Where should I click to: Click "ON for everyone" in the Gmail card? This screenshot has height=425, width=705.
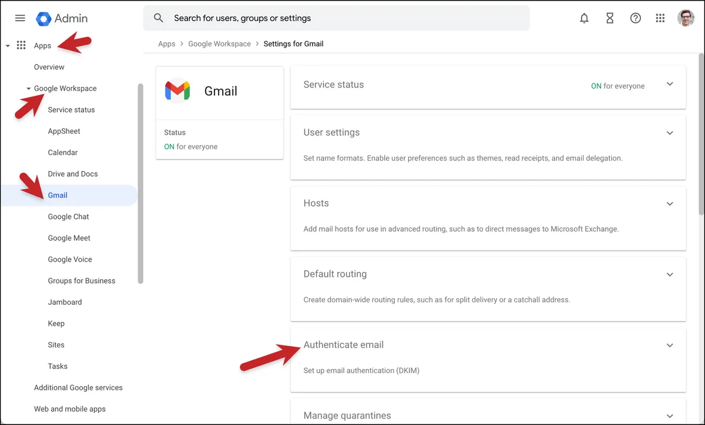[191, 147]
